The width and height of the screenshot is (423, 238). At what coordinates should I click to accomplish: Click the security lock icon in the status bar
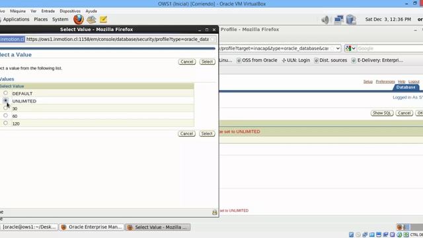click(x=214, y=212)
